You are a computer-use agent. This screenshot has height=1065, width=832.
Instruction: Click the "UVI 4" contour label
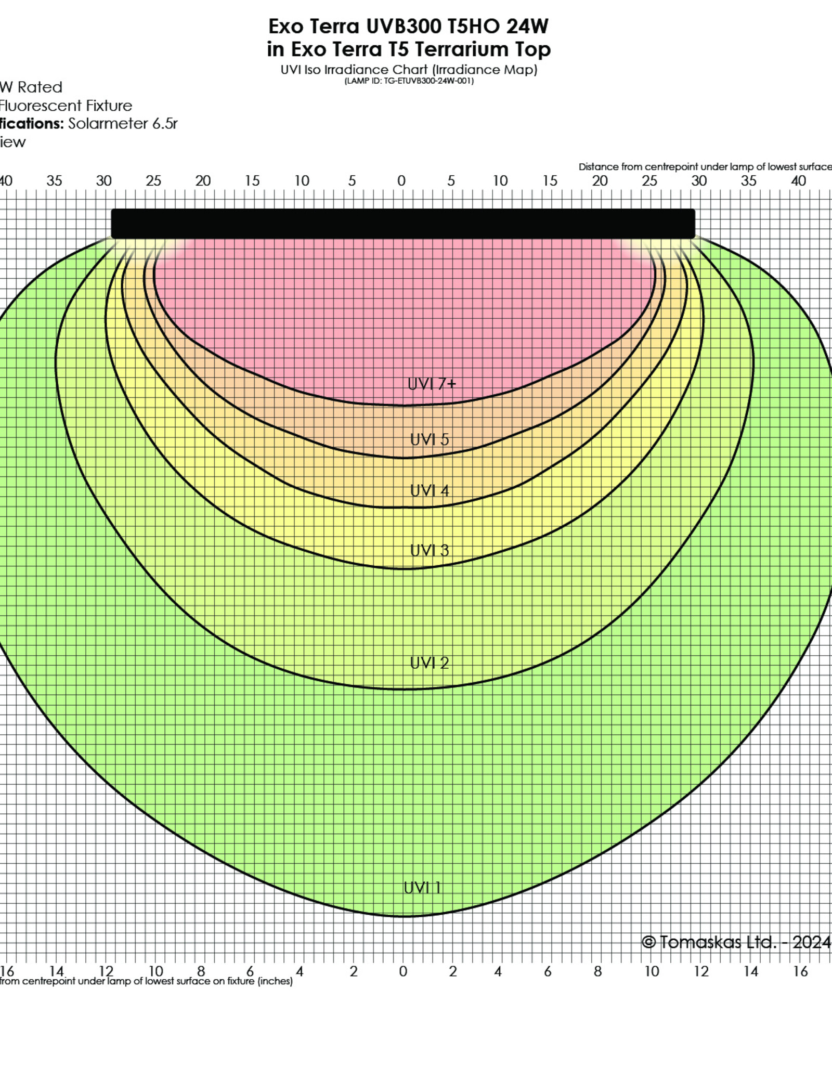pos(429,490)
